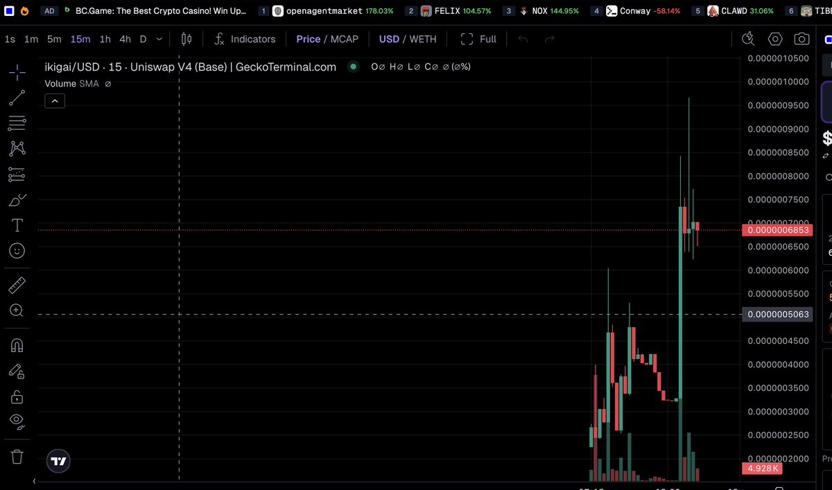The height and width of the screenshot is (490, 832).
Task: Open quick search lightning icon
Action: pyautogui.click(x=748, y=39)
